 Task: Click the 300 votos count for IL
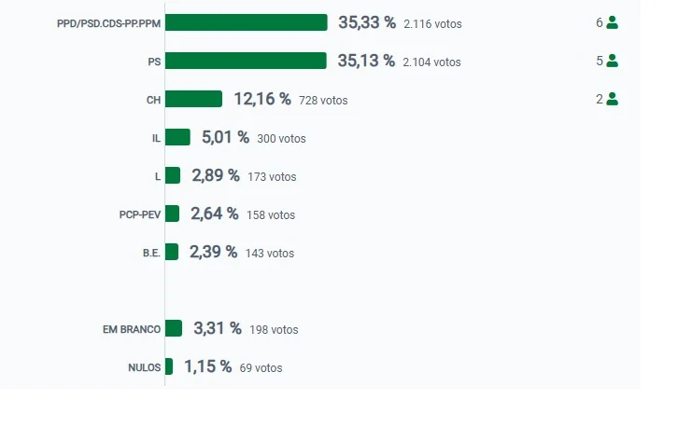(x=281, y=139)
